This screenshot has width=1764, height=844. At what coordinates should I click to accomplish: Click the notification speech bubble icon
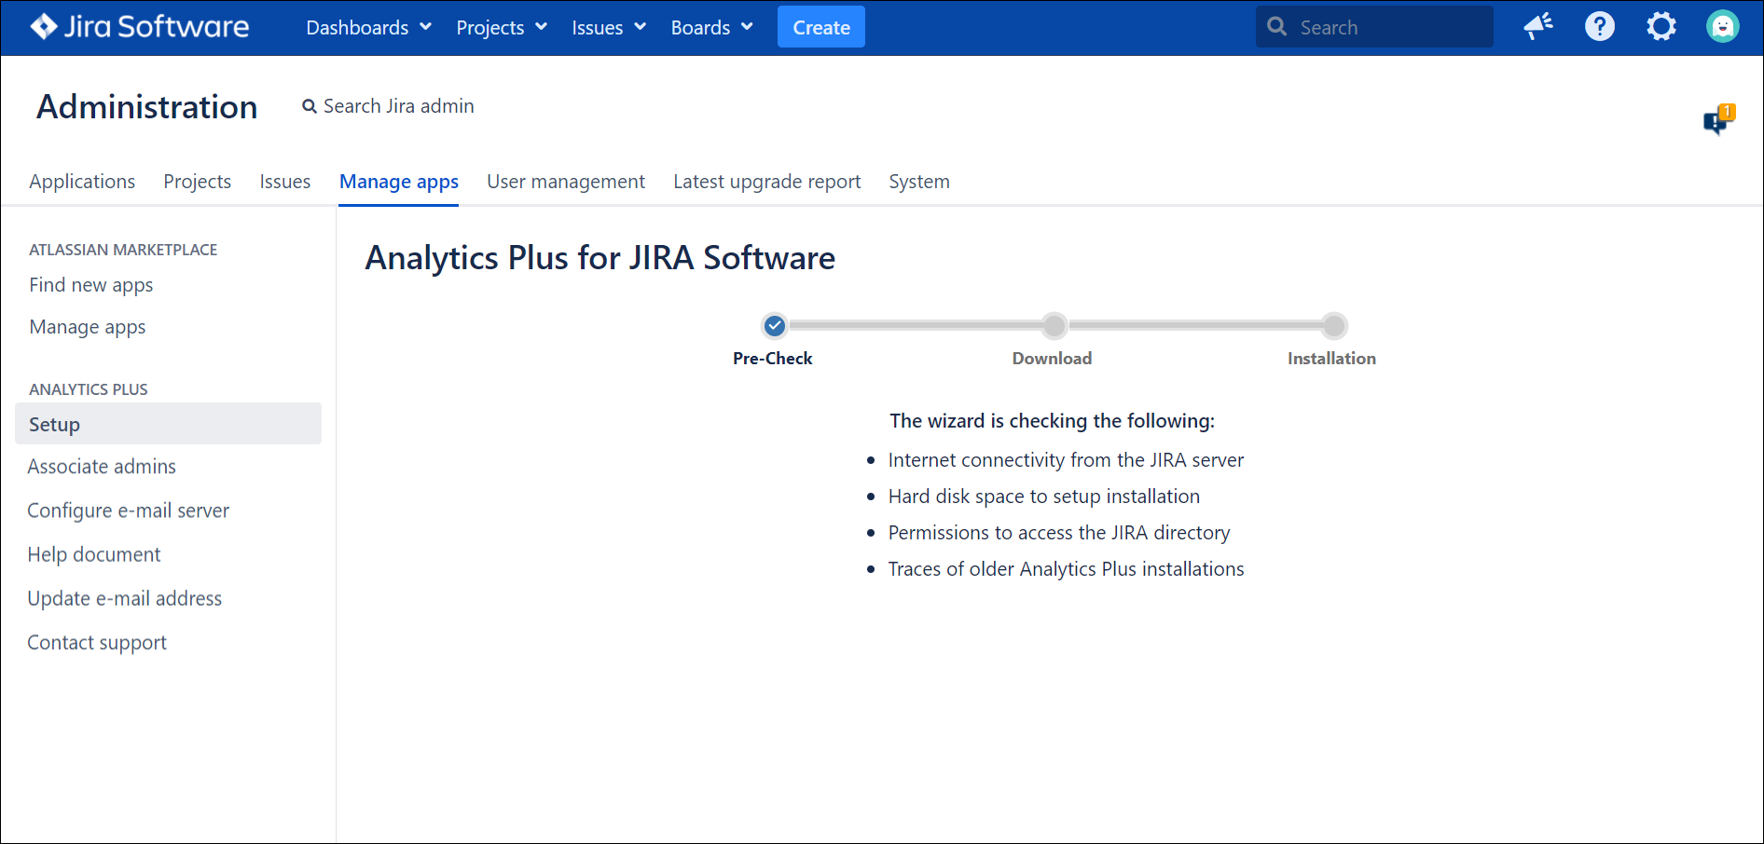click(1717, 120)
